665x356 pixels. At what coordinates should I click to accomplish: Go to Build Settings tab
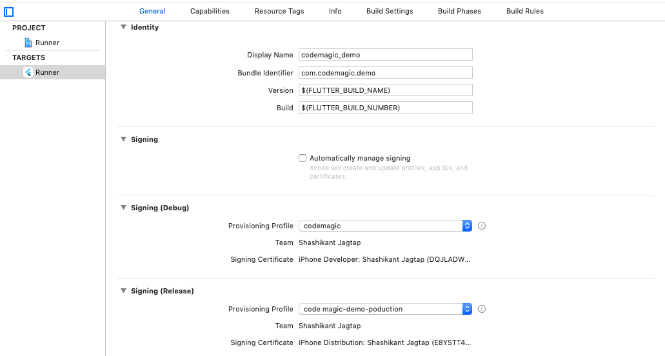click(390, 11)
